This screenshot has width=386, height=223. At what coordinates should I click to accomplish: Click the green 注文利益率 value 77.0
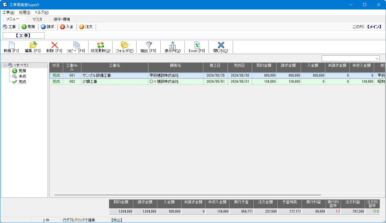coord(372,211)
